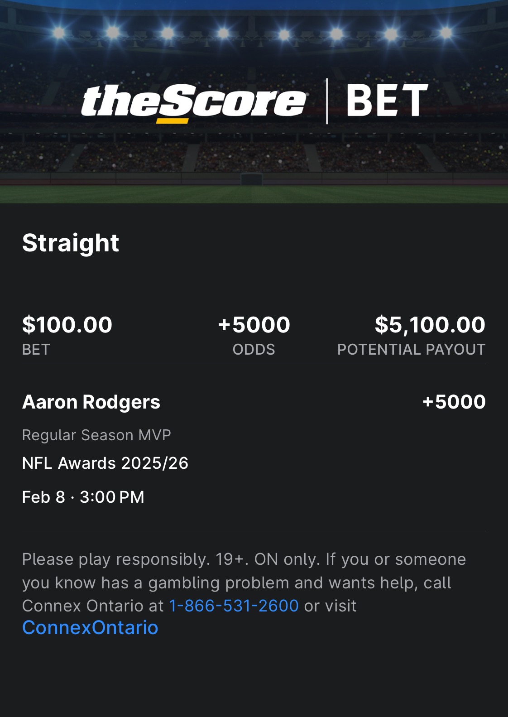508x717 pixels.
Task: Tap the $5,100.00 payout amount
Action: (430, 325)
